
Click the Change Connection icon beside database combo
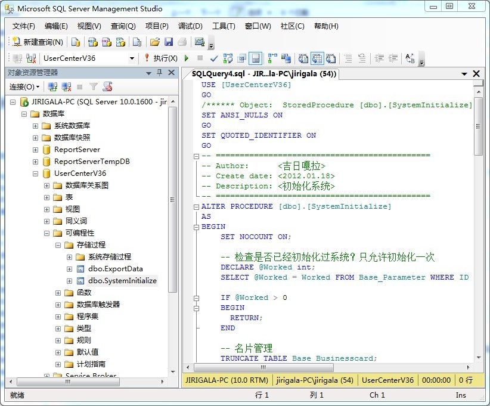31,58
